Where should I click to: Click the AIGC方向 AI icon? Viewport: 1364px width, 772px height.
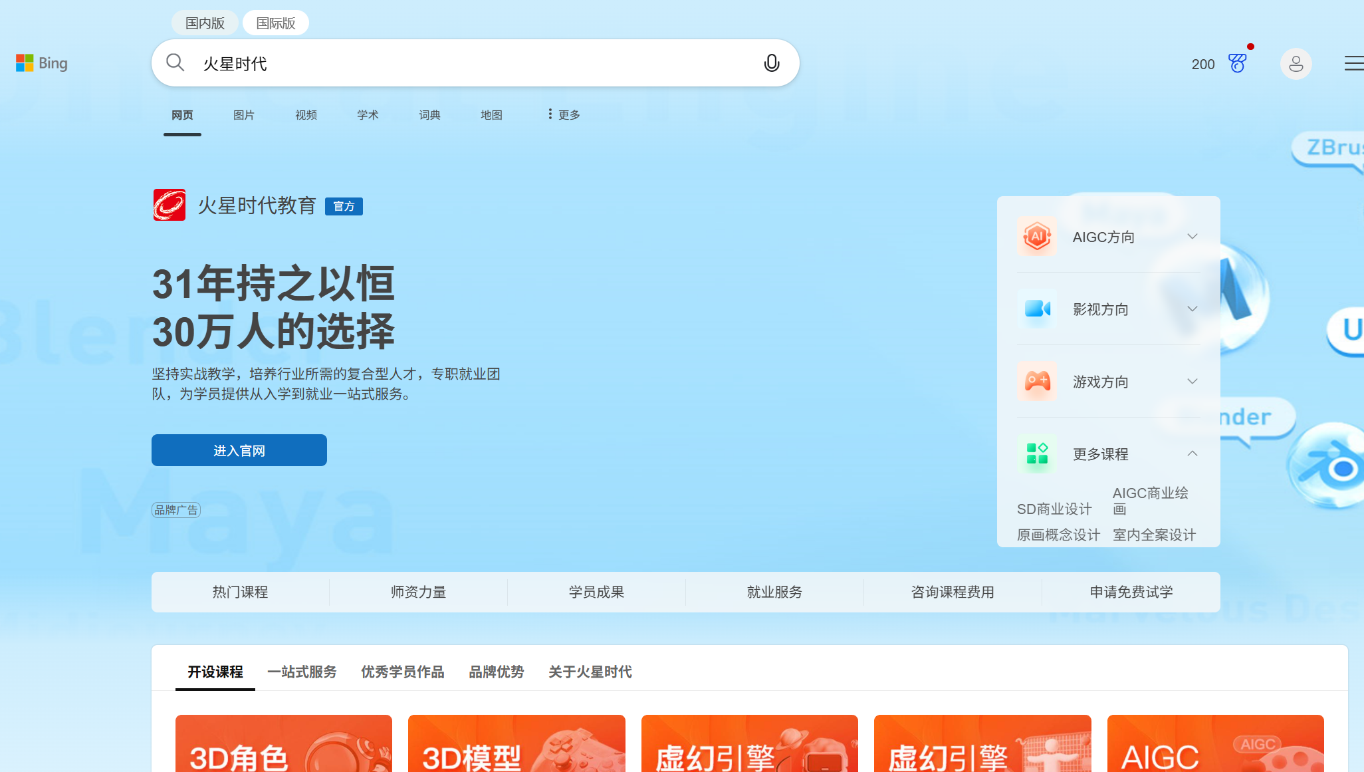pyautogui.click(x=1037, y=237)
